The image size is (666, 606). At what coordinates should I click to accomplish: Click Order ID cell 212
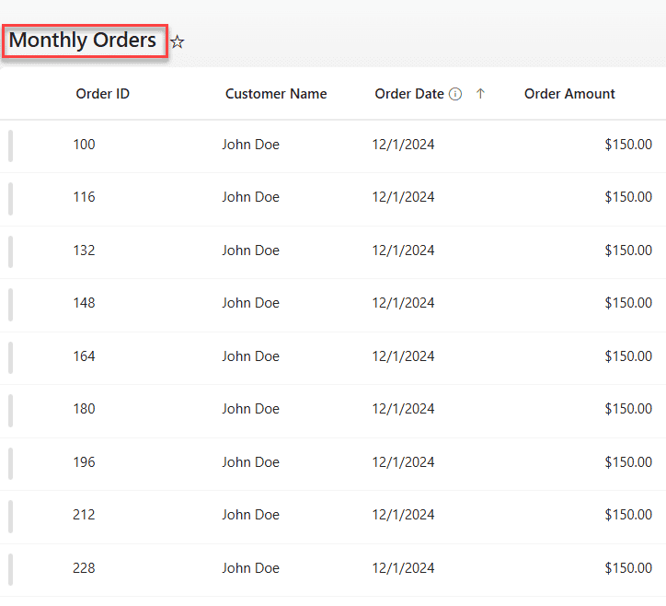84,515
